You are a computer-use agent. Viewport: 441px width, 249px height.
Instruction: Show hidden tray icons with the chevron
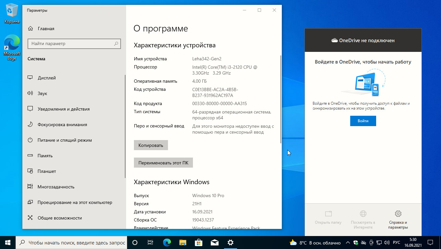click(348, 243)
